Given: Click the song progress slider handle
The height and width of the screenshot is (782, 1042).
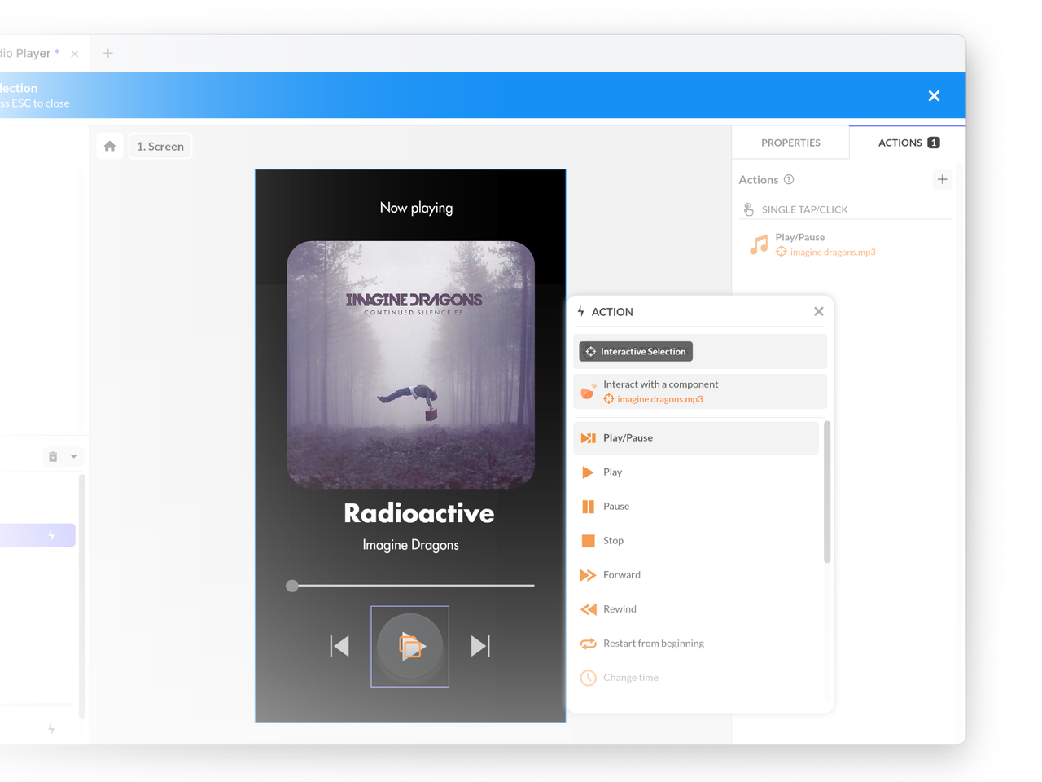Looking at the screenshot, I should coord(291,585).
